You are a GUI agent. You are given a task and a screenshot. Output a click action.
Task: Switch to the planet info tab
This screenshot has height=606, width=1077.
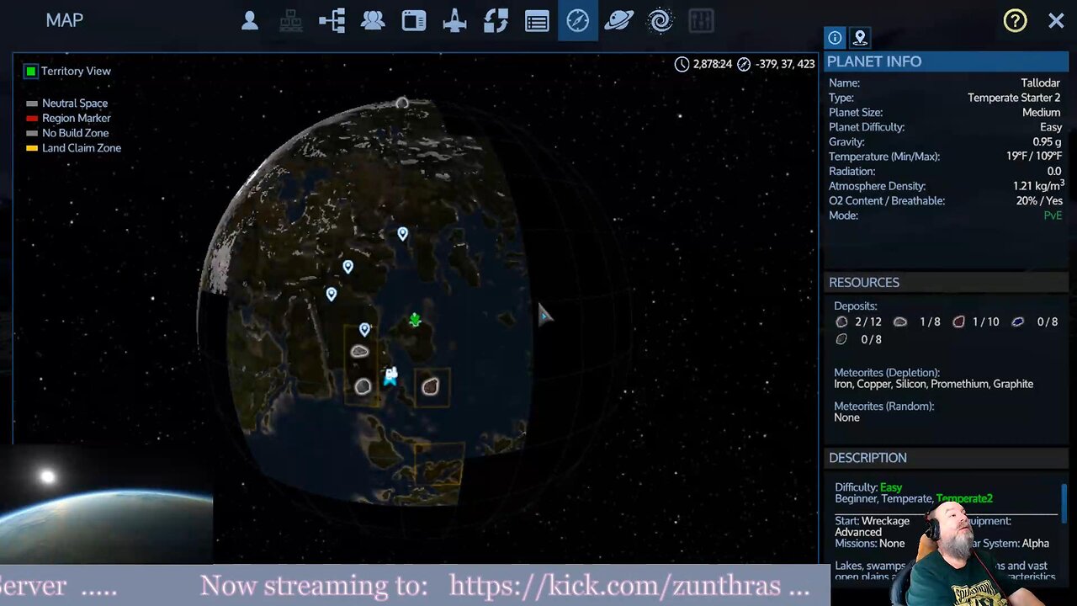point(835,38)
